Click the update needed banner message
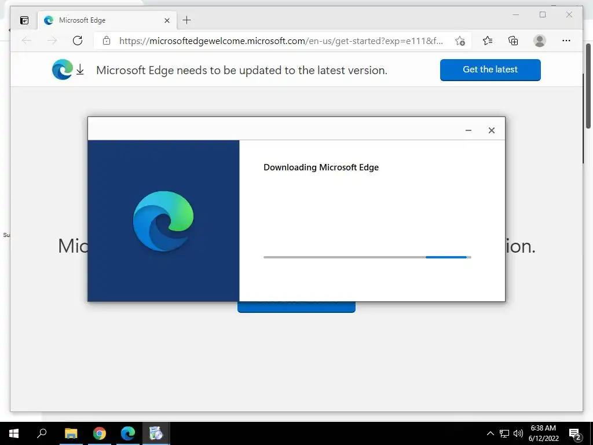This screenshot has width=593, height=445. pos(241,70)
